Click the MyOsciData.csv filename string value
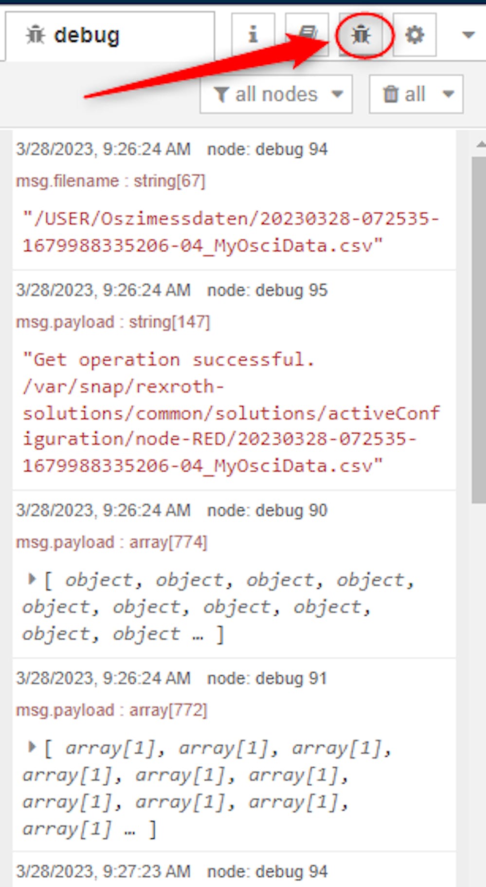 click(x=231, y=232)
